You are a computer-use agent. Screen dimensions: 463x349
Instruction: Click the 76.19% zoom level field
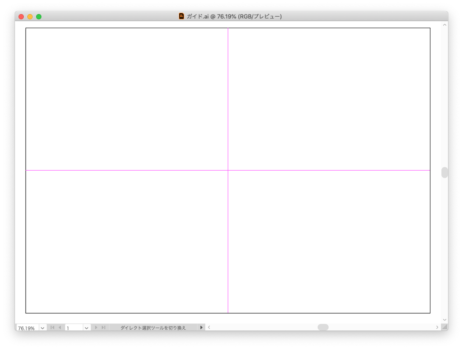[27, 328]
